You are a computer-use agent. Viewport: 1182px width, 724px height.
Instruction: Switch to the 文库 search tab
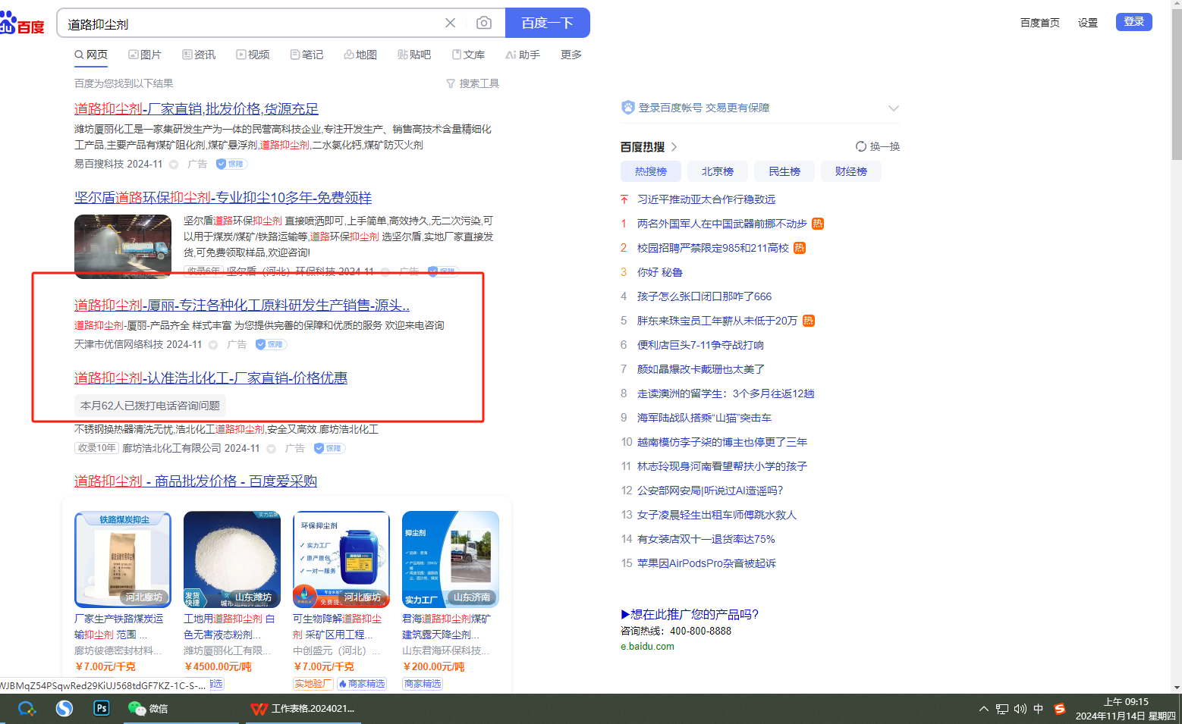tap(468, 55)
